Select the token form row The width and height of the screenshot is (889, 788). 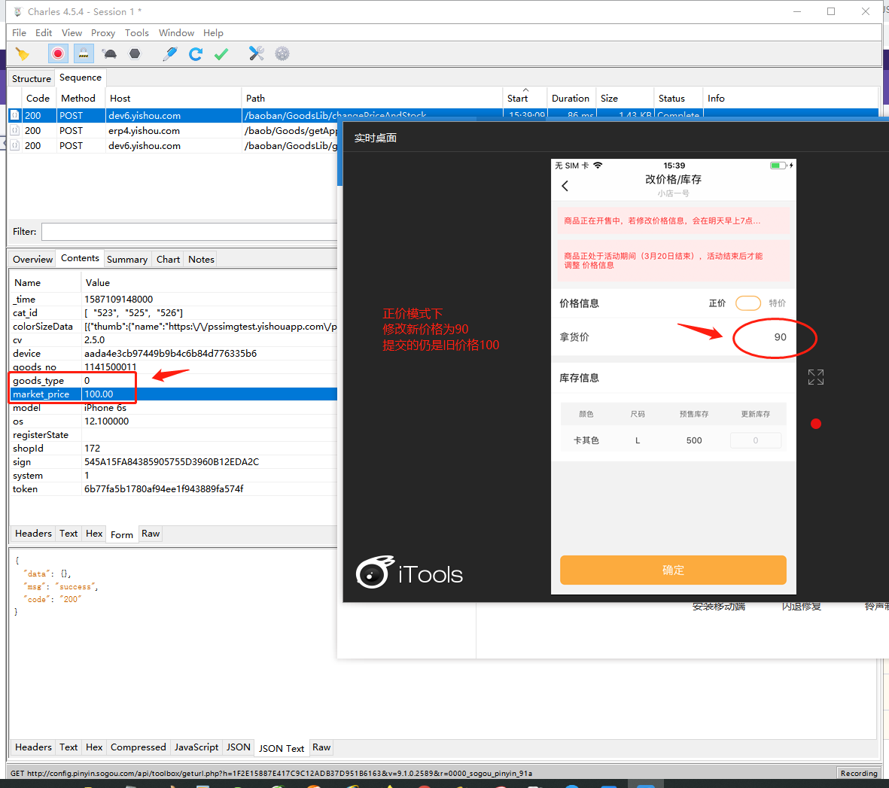click(173, 488)
